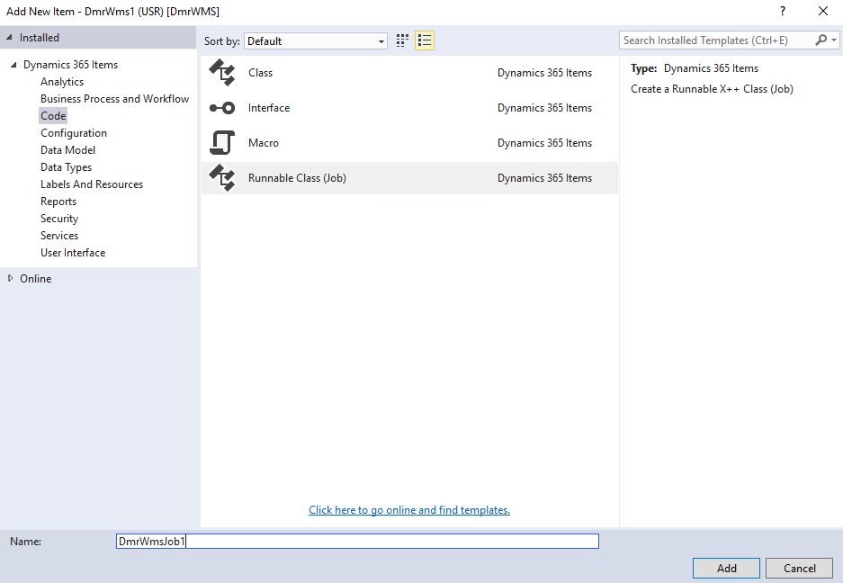
Task: Click the 'Name:' label
Action: tap(25, 542)
